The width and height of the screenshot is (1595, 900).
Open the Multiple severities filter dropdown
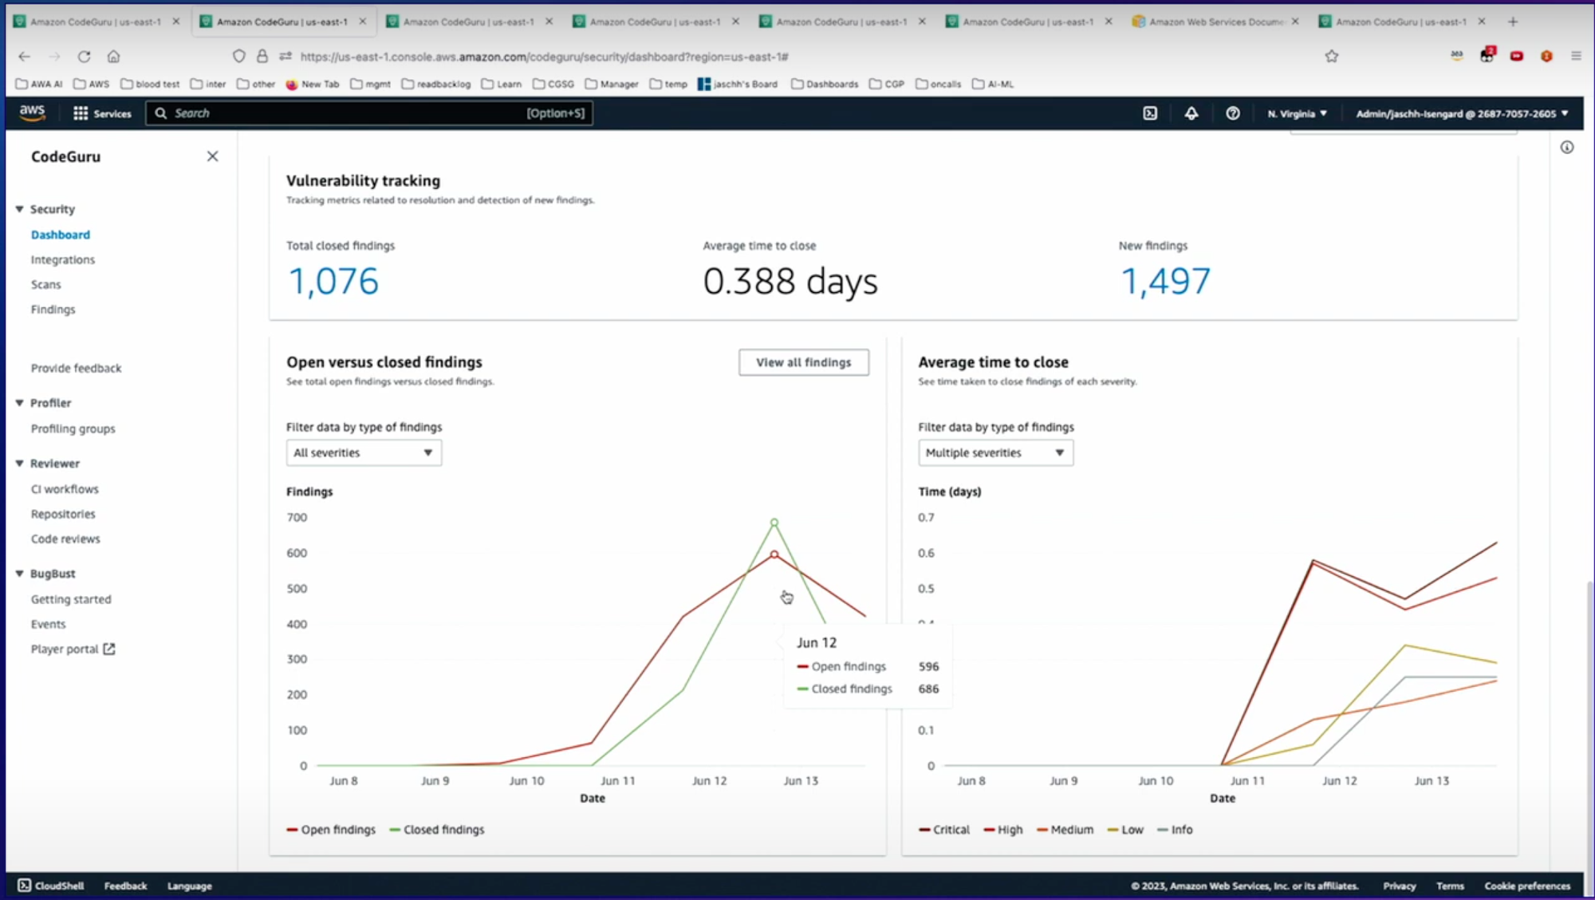click(x=995, y=453)
